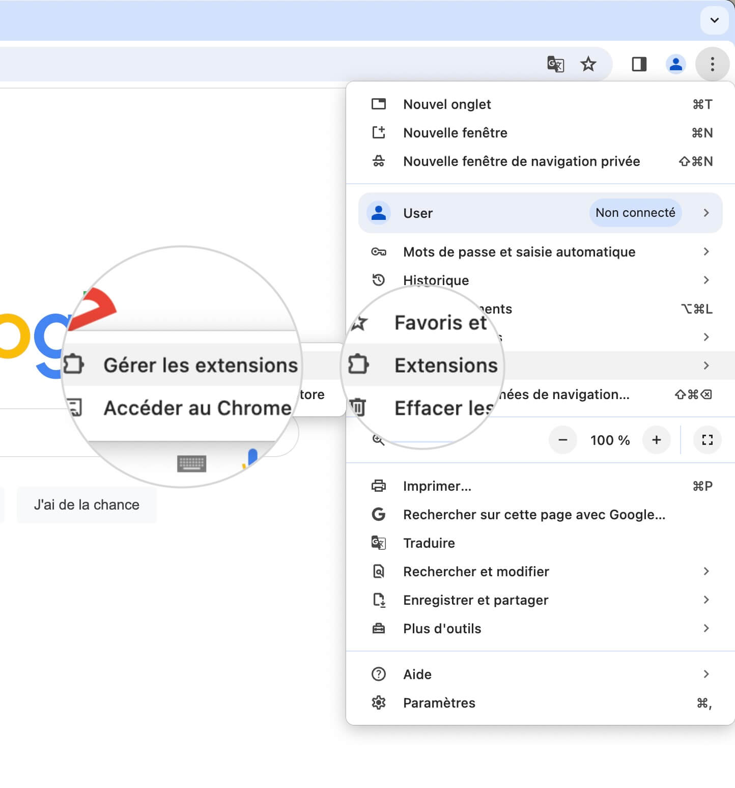This screenshot has height=788, width=735.
Task: Click the Aide question mark icon
Action: [379, 674]
